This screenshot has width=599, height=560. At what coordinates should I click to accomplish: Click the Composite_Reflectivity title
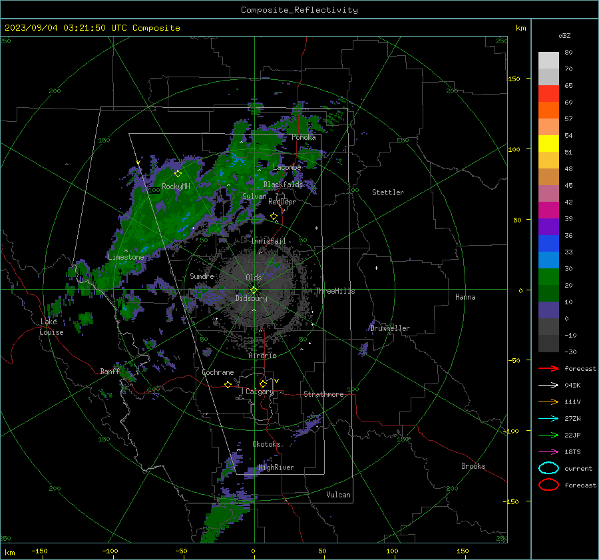(299, 10)
